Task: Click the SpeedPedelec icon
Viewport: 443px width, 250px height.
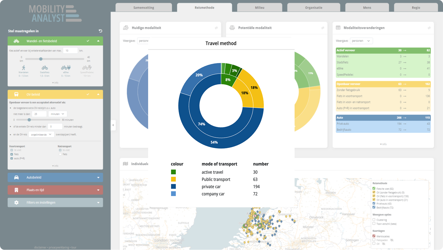Action: click(x=87, y=68)
